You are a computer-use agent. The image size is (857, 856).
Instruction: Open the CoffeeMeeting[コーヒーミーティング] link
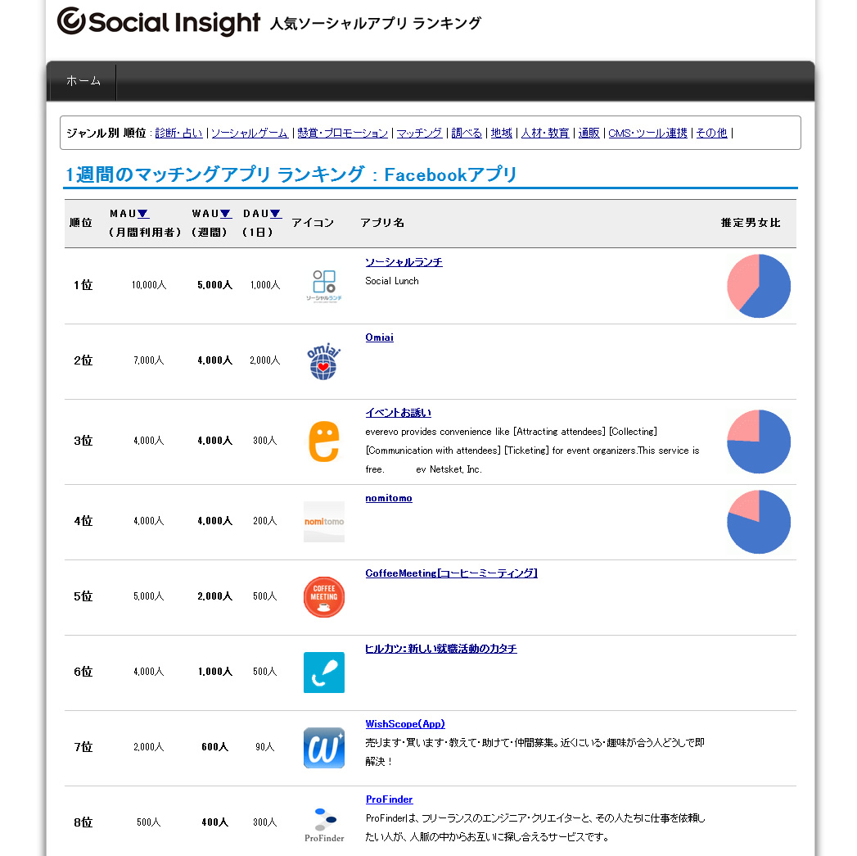[x=452, y=573]
